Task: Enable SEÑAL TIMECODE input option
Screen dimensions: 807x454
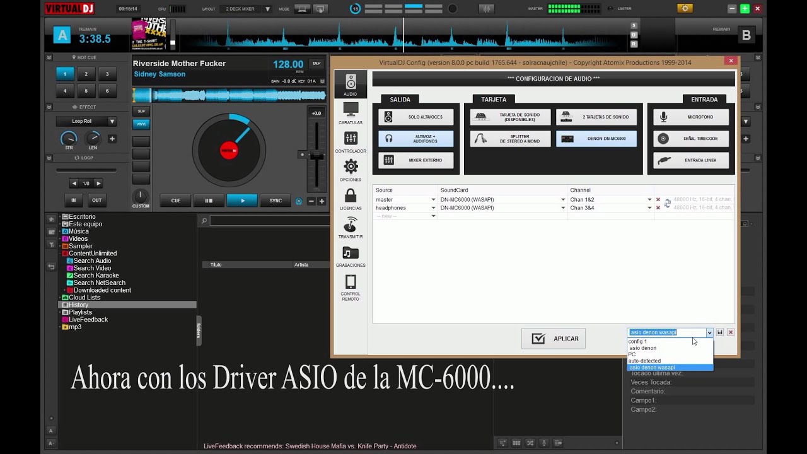Action: click(691, 139)
